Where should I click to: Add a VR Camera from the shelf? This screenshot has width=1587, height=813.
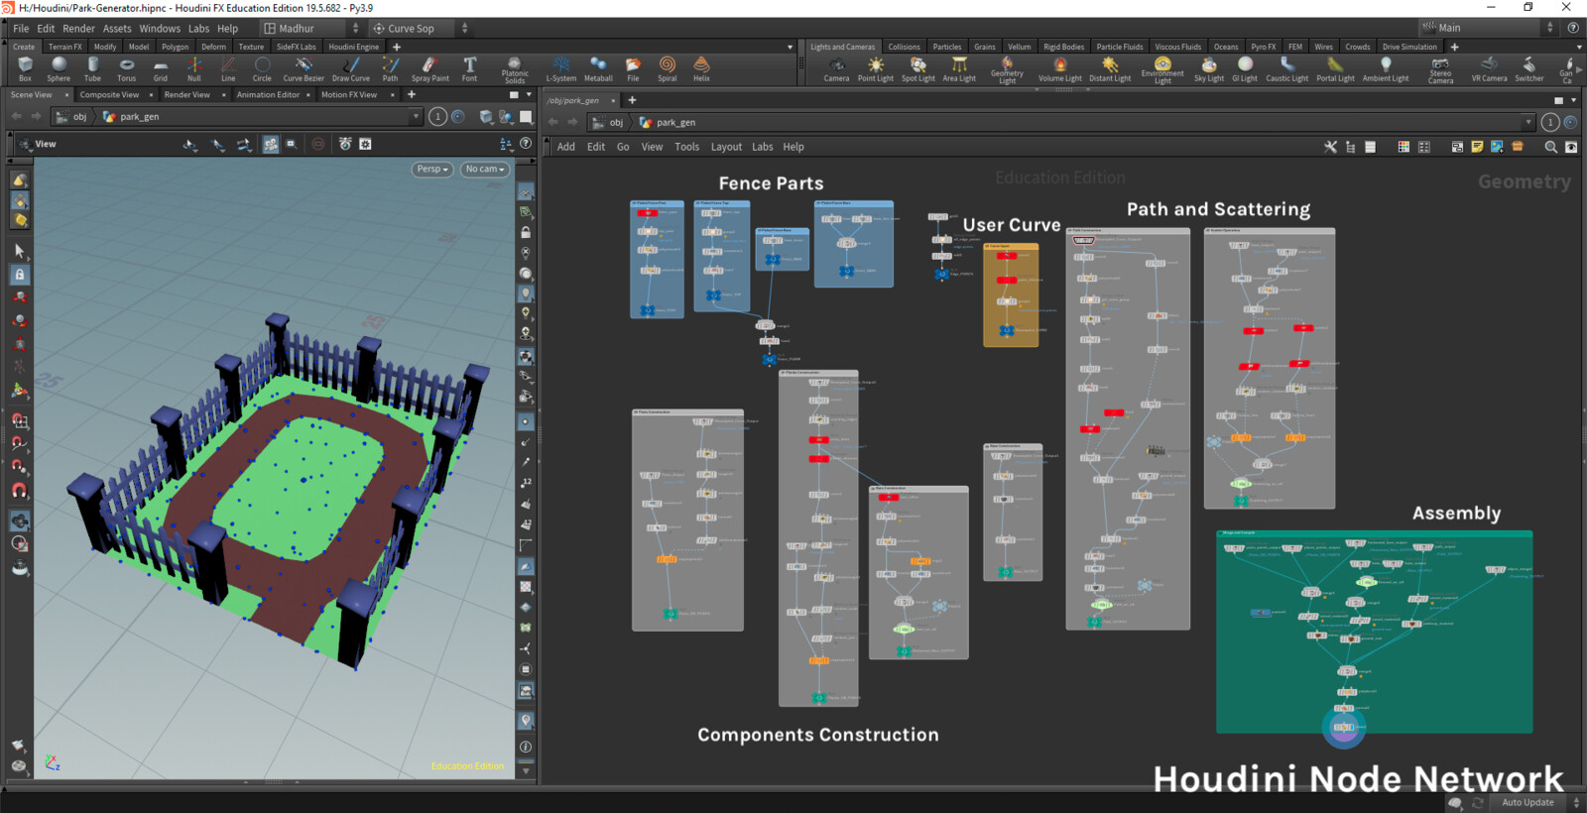(x=1489, y=68)
